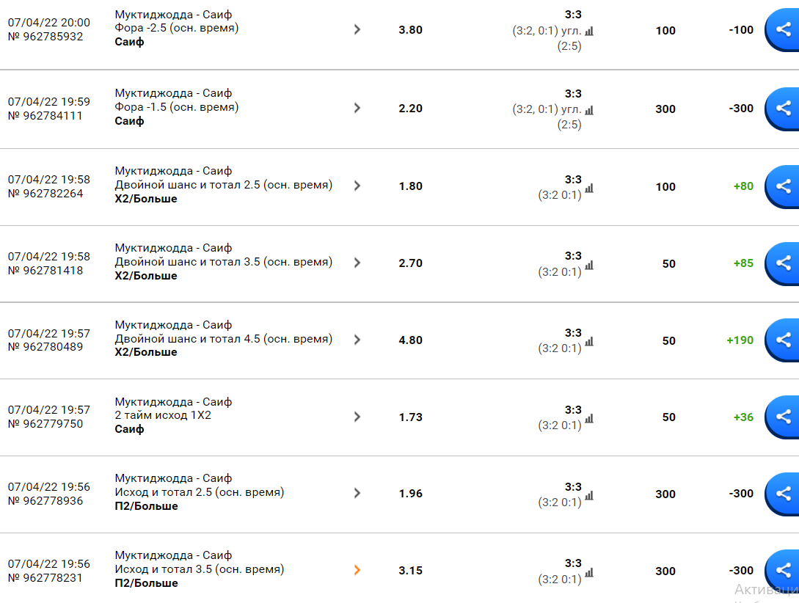The height and width of the screenshot is (603, 799).
Task: Expand the orange chevron for bet № 962778231
Action: click(357, 570)
